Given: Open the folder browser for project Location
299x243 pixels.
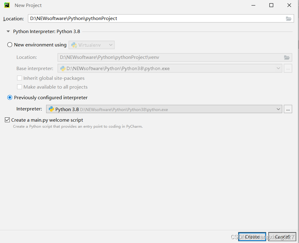Looking at the screenshot, I should [x=288, y=19].
